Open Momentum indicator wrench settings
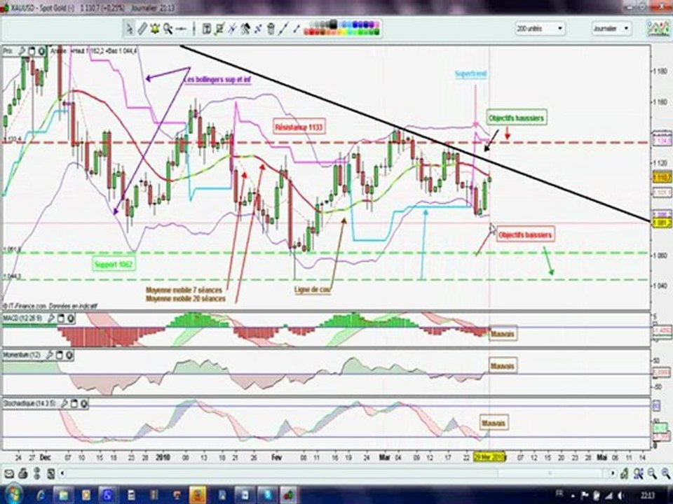Image resolution: width=673 pixels, height=504 pixels. tap(49, 355)
